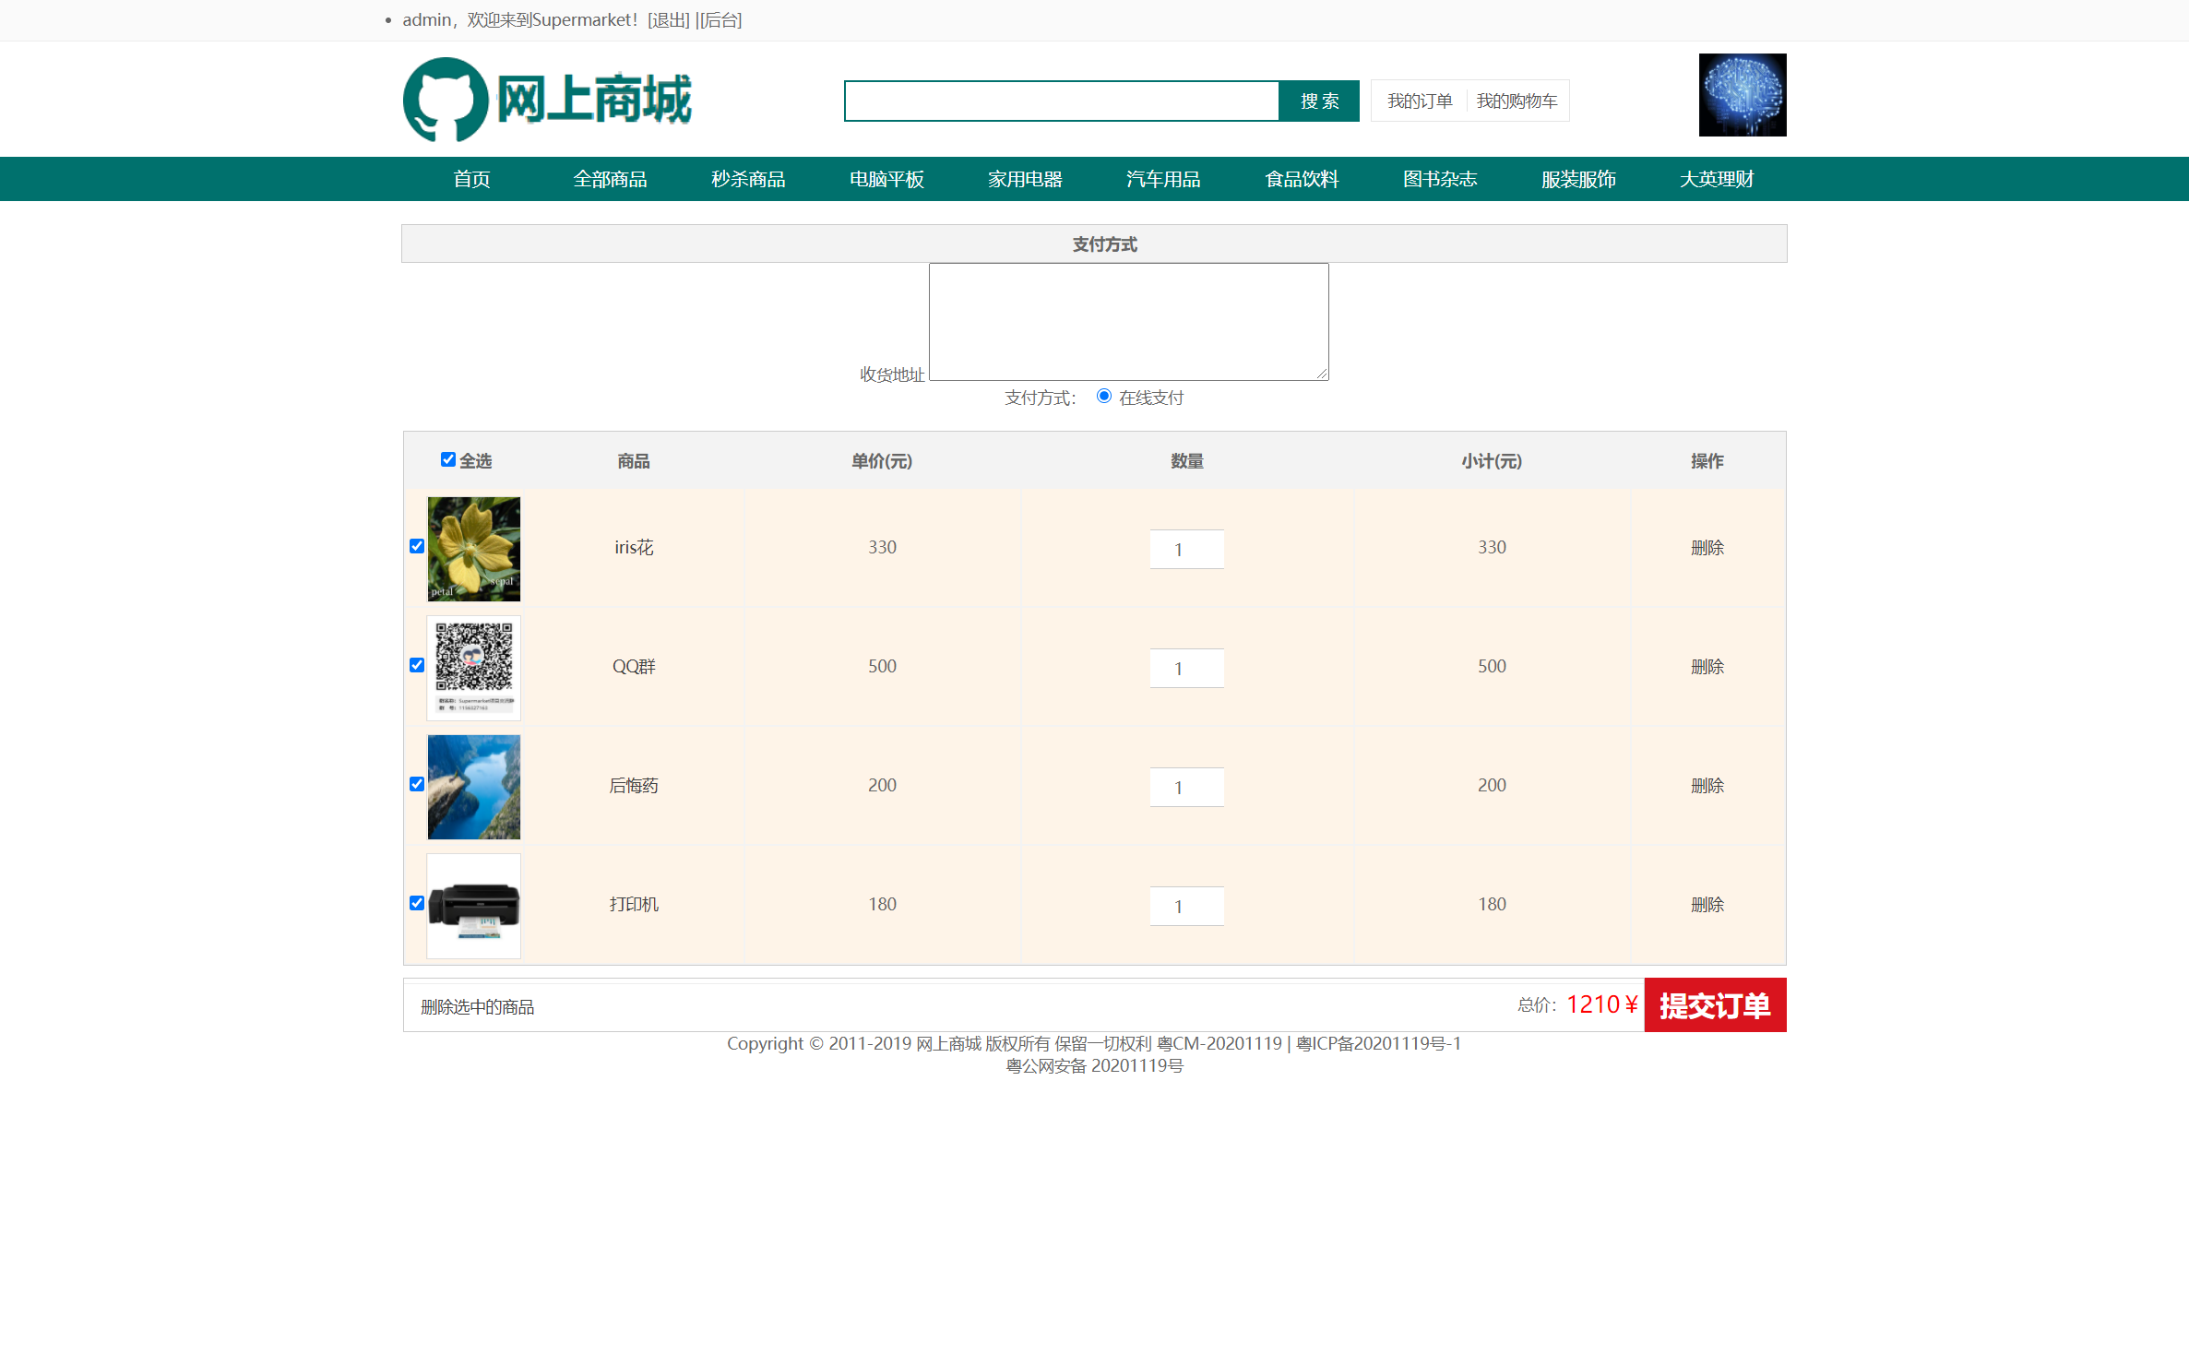Uncheck the 打印机 item checkbox
Image resolution: width=2189 pixels, height=1366 pixels.
coord(417,903)
